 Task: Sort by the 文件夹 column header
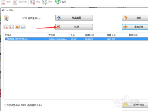click(x=59, y=35)
